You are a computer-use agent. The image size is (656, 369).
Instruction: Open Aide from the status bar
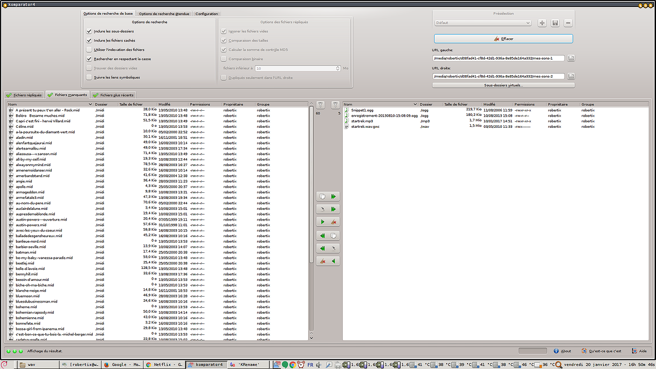[639, 351]
